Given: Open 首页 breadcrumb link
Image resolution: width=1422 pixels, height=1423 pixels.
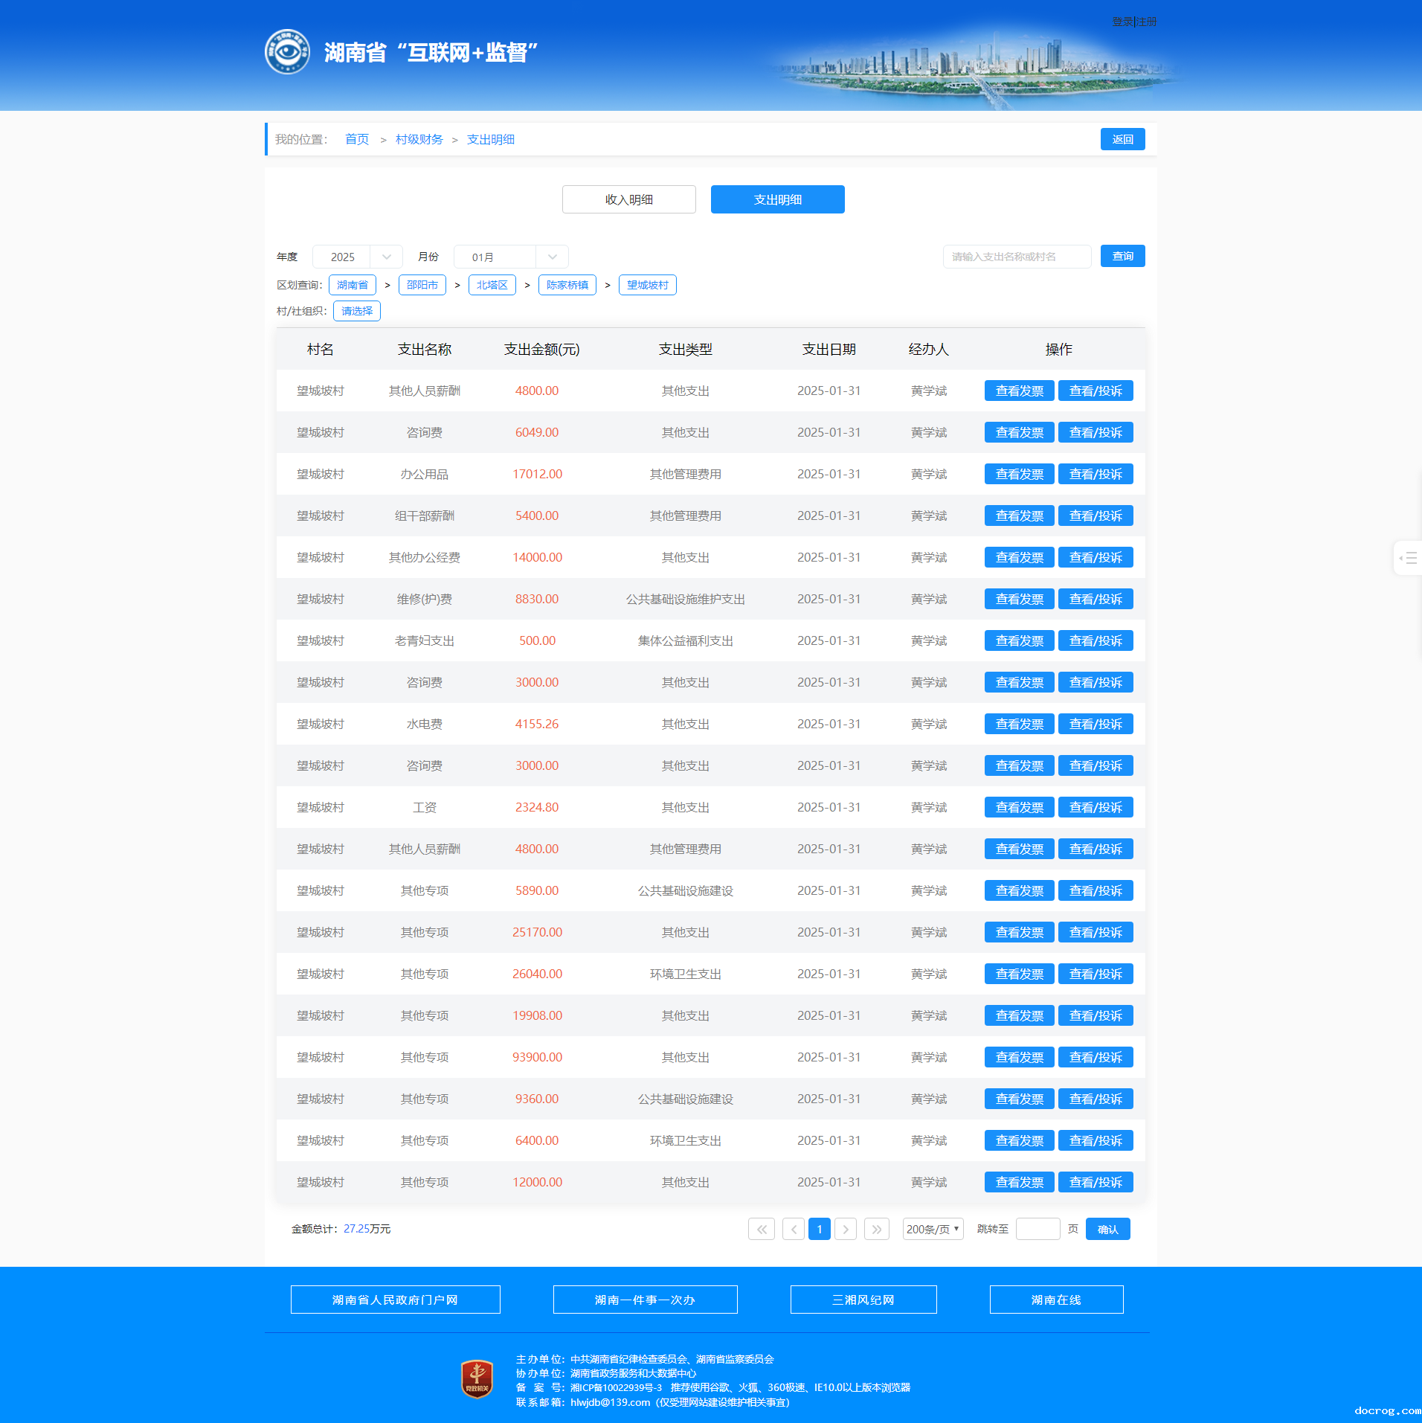Looking at the screenshot, I should pyautogui.click(x=357, y=139).
